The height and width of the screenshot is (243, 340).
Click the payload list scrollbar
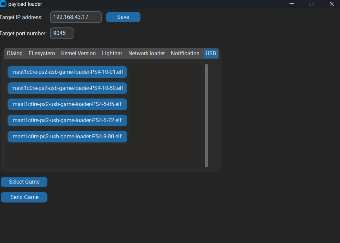pyautogui.click(x=206, y=117)
